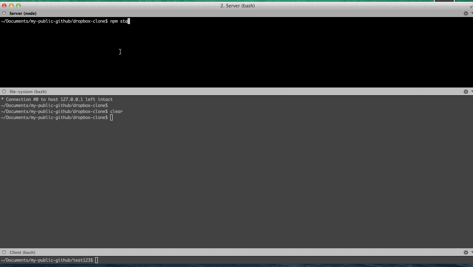
Task: Select the file-system (bash) pane title
Action: click(x=28, y=92)
